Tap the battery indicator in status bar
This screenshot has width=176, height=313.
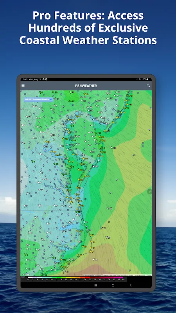148,79
